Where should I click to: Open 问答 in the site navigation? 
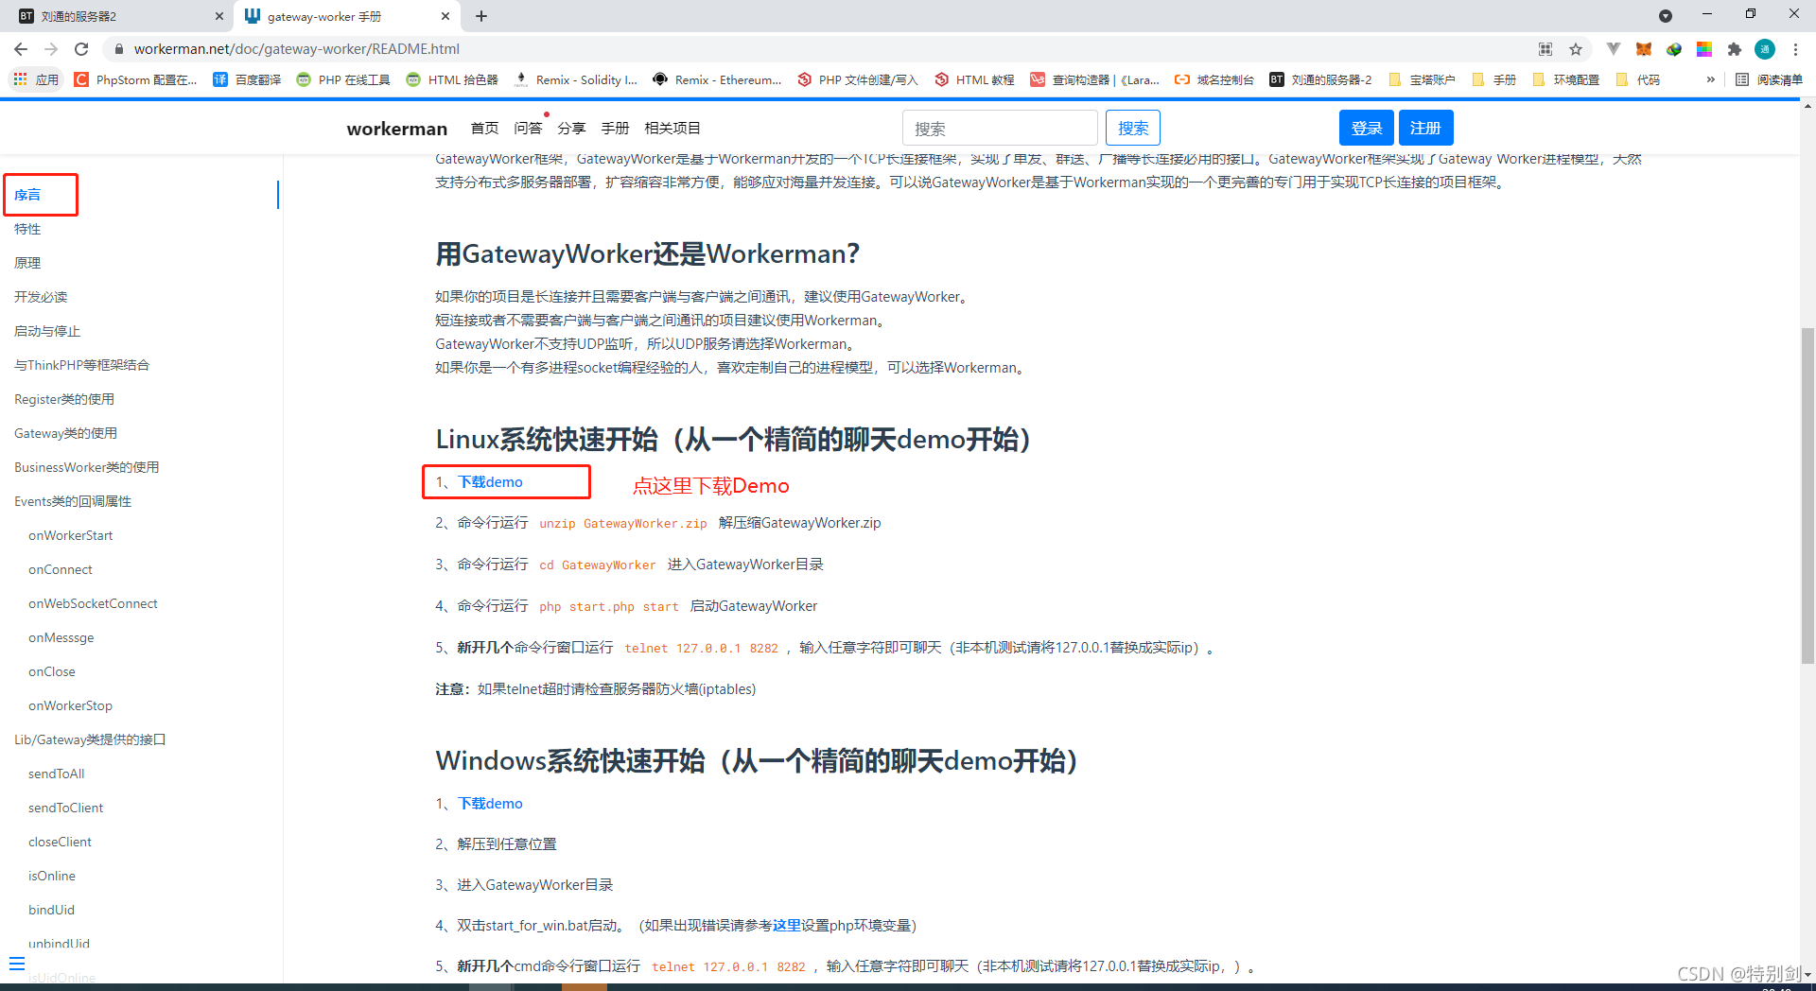click(x=528, y=129)
